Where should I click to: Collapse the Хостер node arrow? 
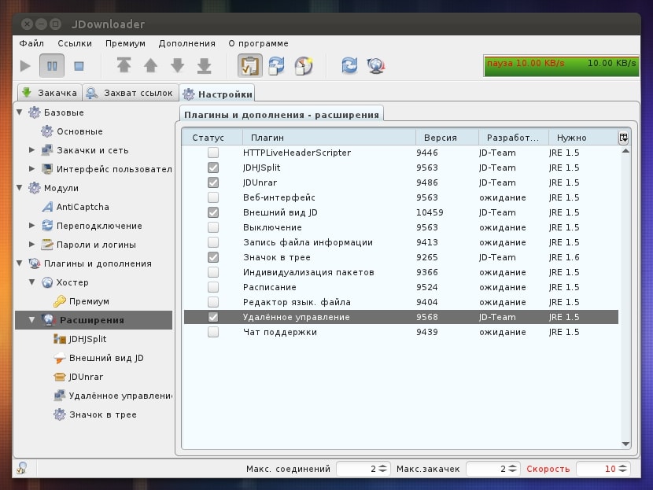[32, 282]
